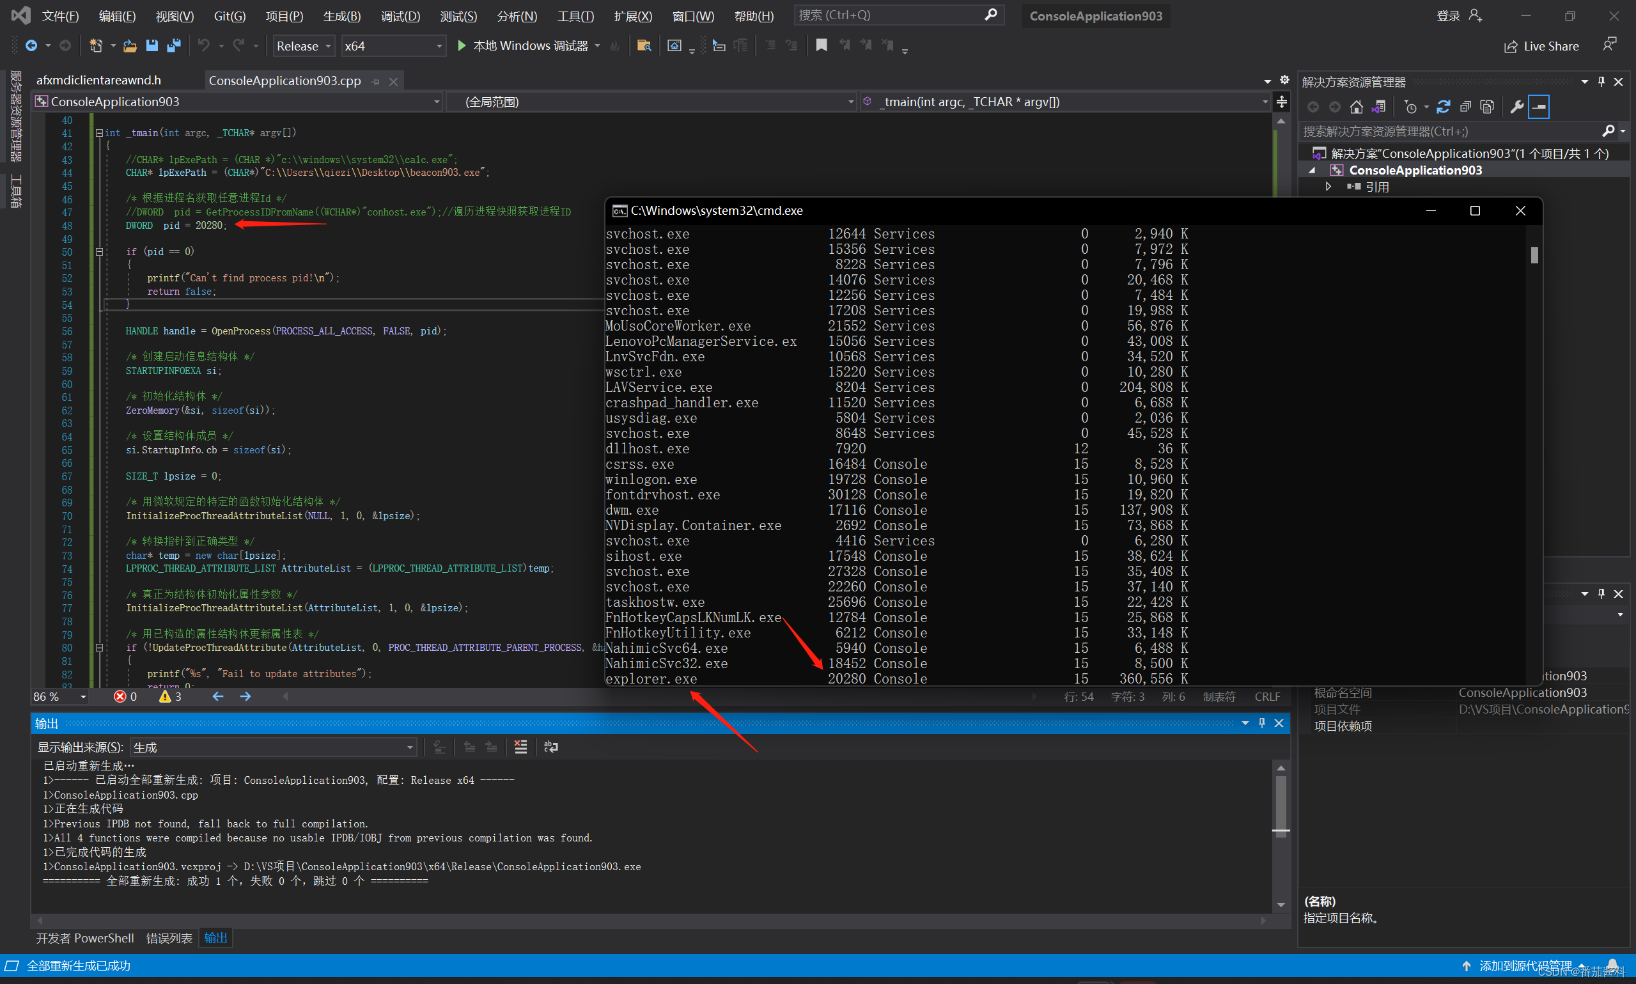Screen dimensions: 1636x984
Task: Open Live Share
Action: tap(1541, 47)
